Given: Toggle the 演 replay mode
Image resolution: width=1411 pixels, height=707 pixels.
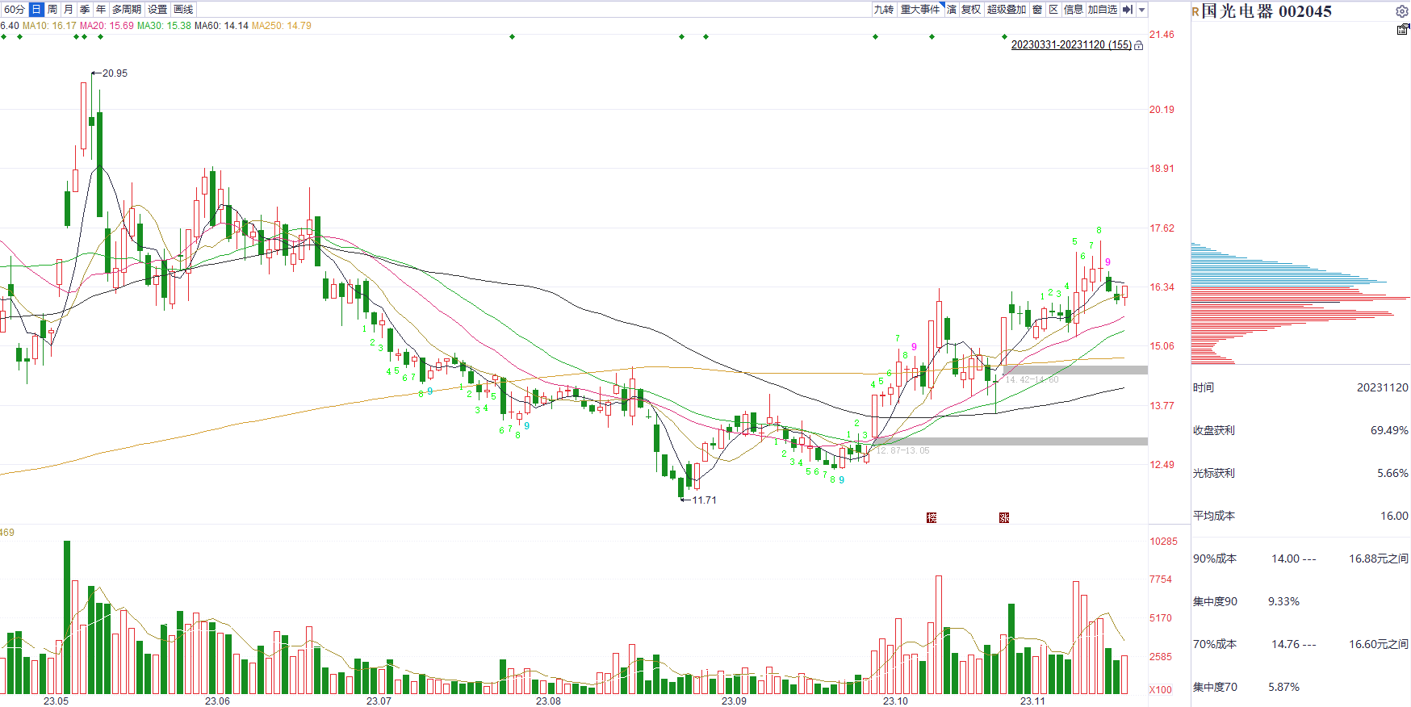Looking at the screenshot, I should click(952, 10).
